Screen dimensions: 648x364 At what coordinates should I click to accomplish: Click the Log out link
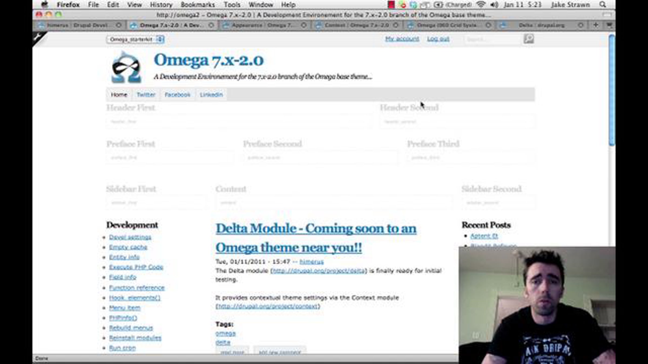click(x=438, y=39)
